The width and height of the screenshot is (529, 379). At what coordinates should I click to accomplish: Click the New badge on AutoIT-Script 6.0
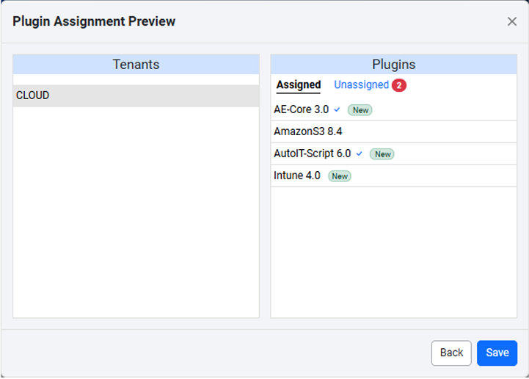382,154
